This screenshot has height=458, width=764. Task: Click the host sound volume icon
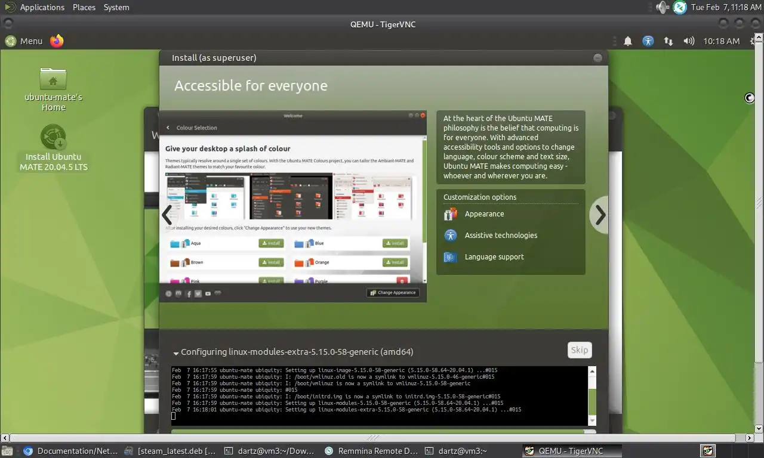click(663, 7)
